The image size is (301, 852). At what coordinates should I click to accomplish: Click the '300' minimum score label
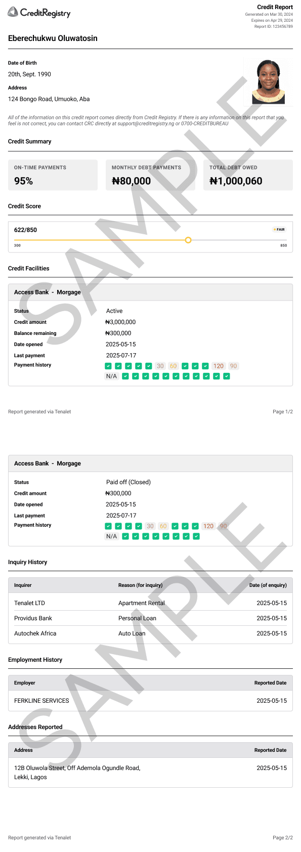click(x=17, y=245)
